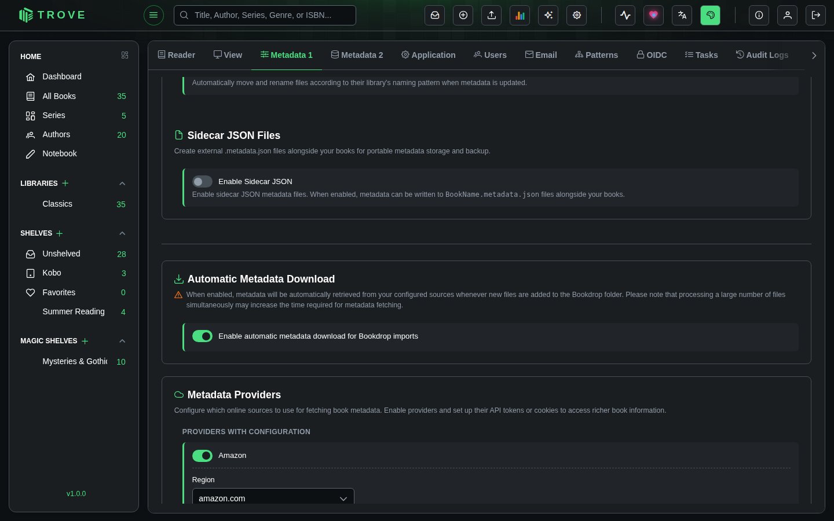Open the upload book icon
834x521 pixels.
pos(492,15)
